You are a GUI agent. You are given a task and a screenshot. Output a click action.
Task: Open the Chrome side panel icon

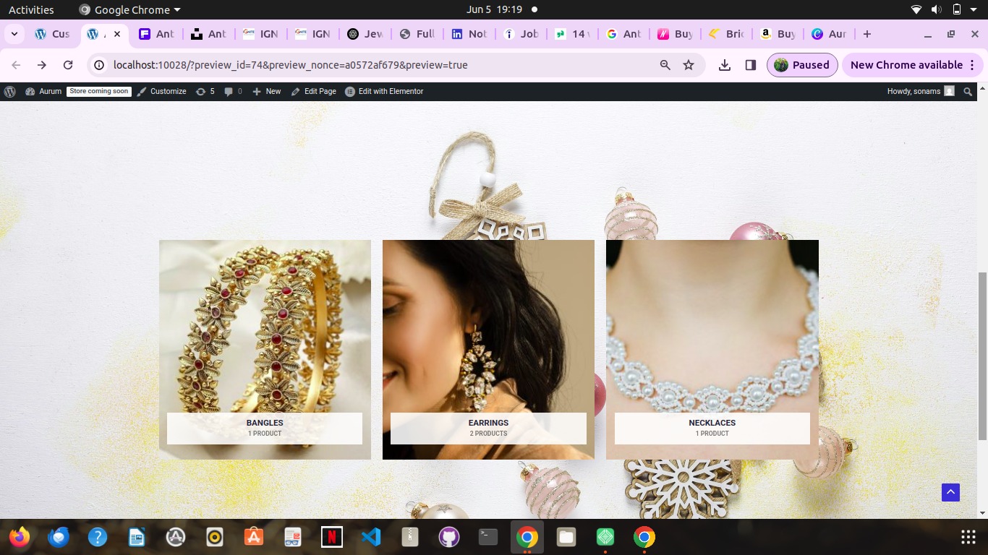click(x=750, y=64)
